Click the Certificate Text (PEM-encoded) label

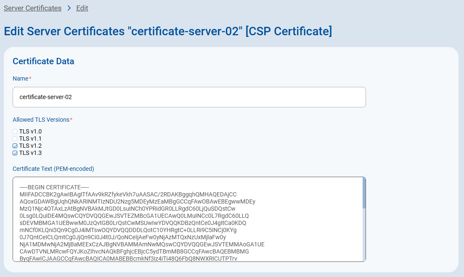coord(53,169)
